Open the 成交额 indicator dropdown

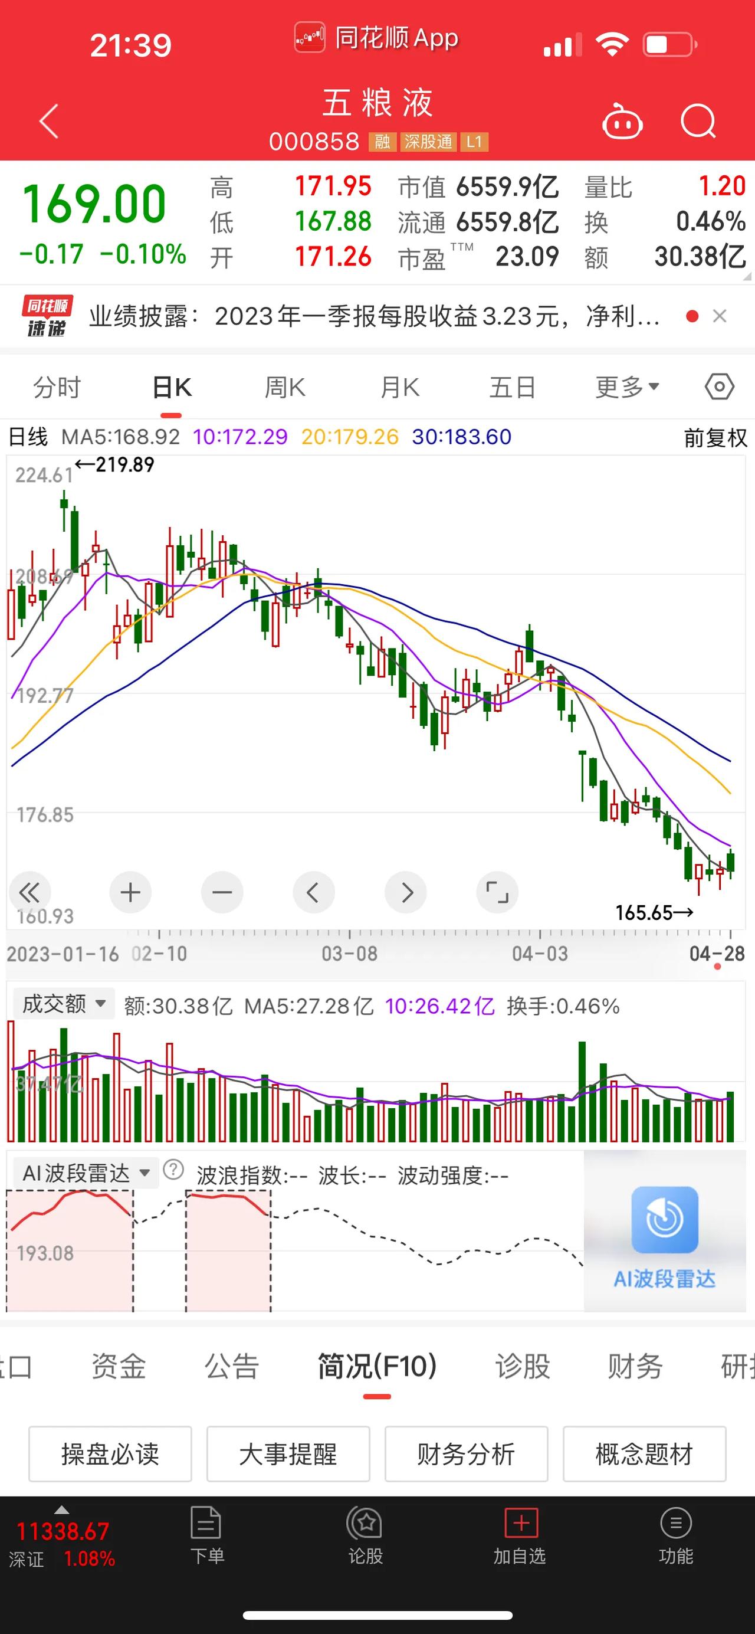point(63,1004)
